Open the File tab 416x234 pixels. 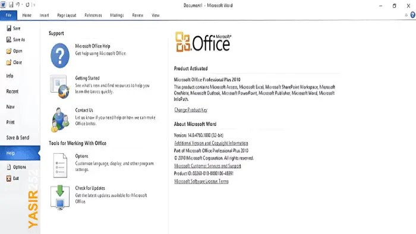tap(8, 15)
